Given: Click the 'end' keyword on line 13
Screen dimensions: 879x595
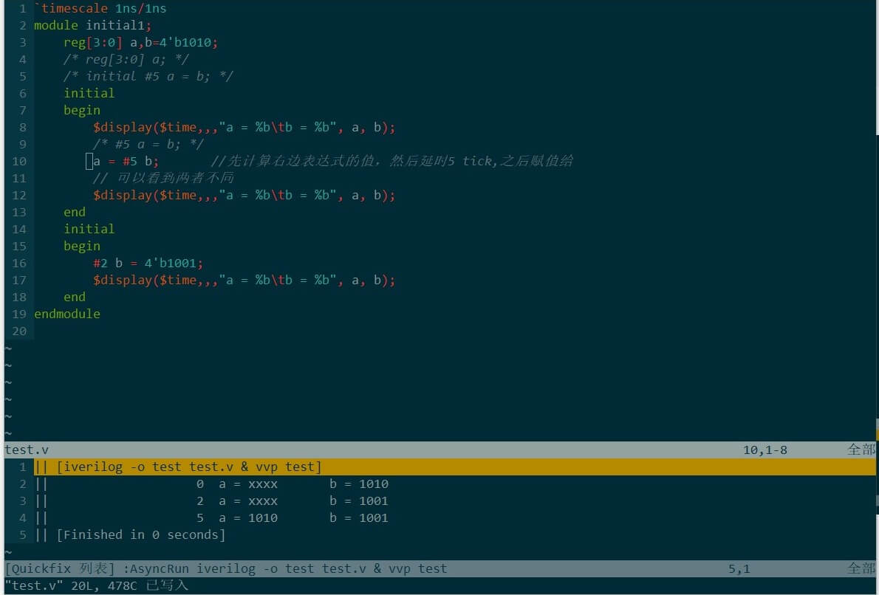Looking at the screenshot, I should click(75, 213).
